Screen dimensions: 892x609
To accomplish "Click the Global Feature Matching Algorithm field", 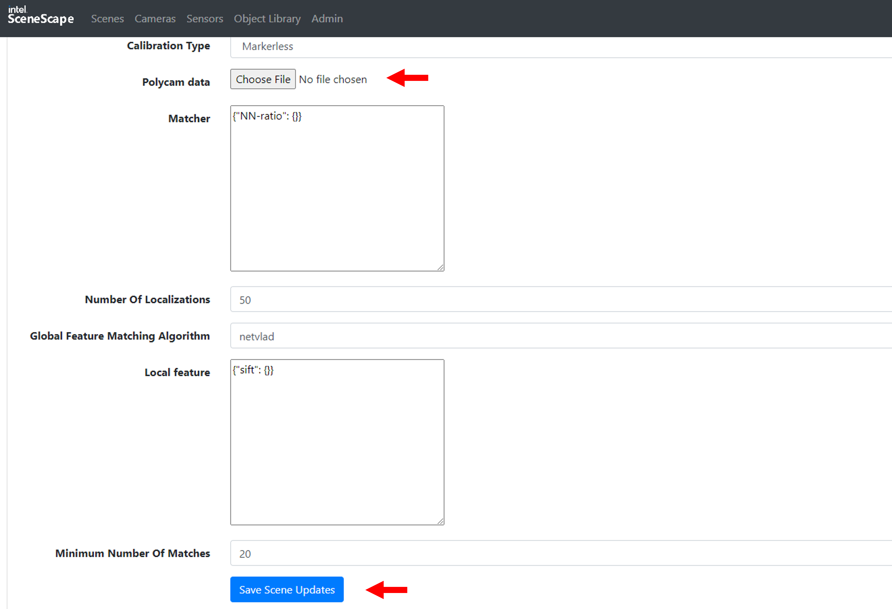I will coord(560,336).
